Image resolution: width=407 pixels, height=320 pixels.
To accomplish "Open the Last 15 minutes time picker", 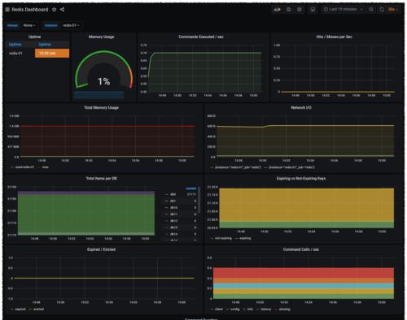I will [343, 10].
